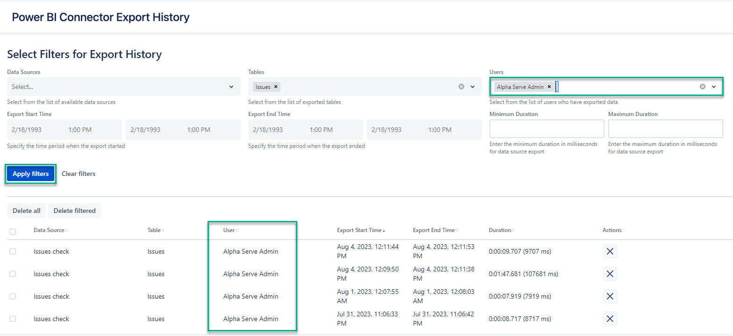Select '0:00:09.707 (9707 ms)' duration cell
733x336 pixels.
click(520, 251)
